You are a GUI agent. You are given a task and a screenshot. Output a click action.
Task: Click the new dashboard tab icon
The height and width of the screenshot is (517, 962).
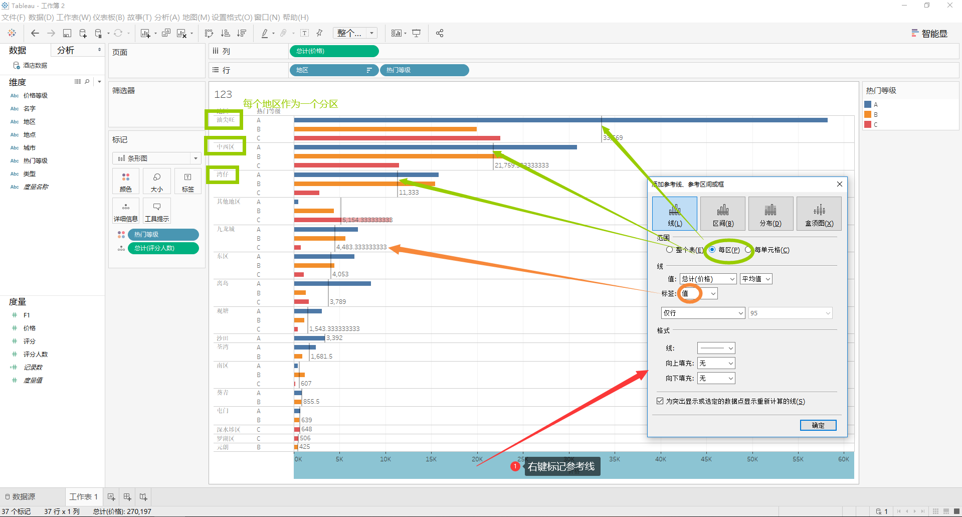point(127,496)
